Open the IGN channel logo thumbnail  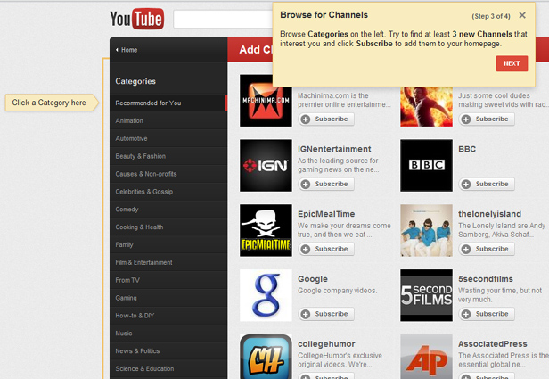pos(266,165)
